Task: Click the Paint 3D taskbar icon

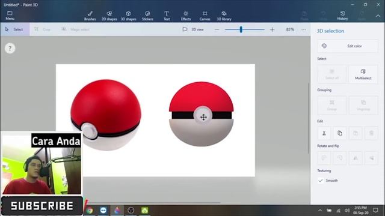Action: pos(117,211)
